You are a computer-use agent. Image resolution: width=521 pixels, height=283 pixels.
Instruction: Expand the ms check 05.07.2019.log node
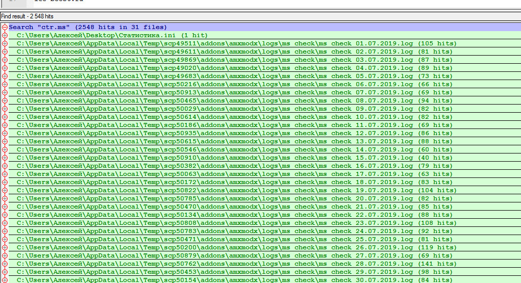5,76
